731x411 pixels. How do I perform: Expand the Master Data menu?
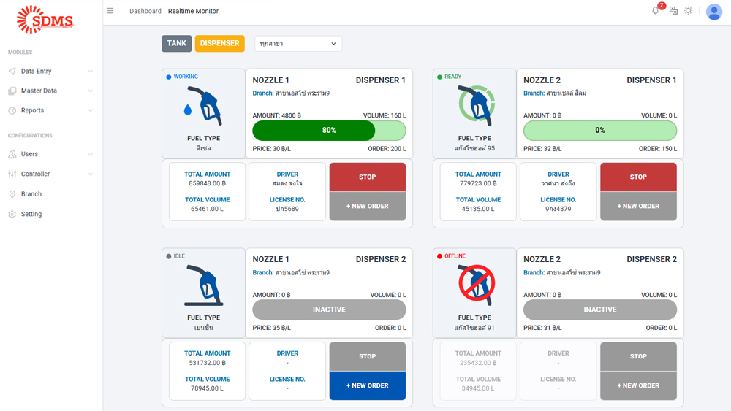click(x=50, y=91)
